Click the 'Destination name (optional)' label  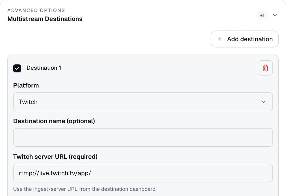(54, 121)
